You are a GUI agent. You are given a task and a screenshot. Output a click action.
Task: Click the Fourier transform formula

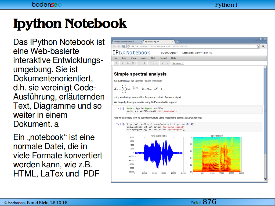[x=138, y=89]
